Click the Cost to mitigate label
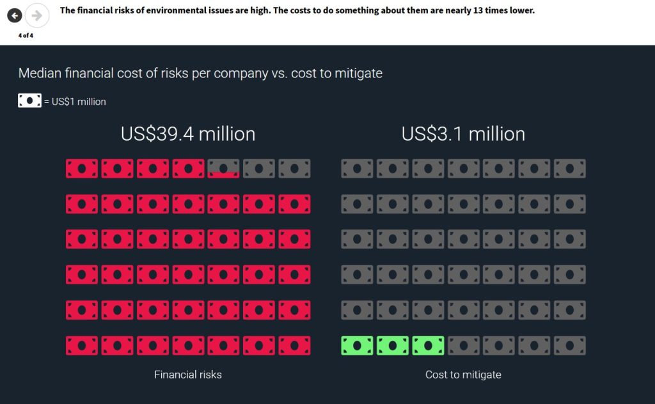655x404 pixels. click(463, 375)
